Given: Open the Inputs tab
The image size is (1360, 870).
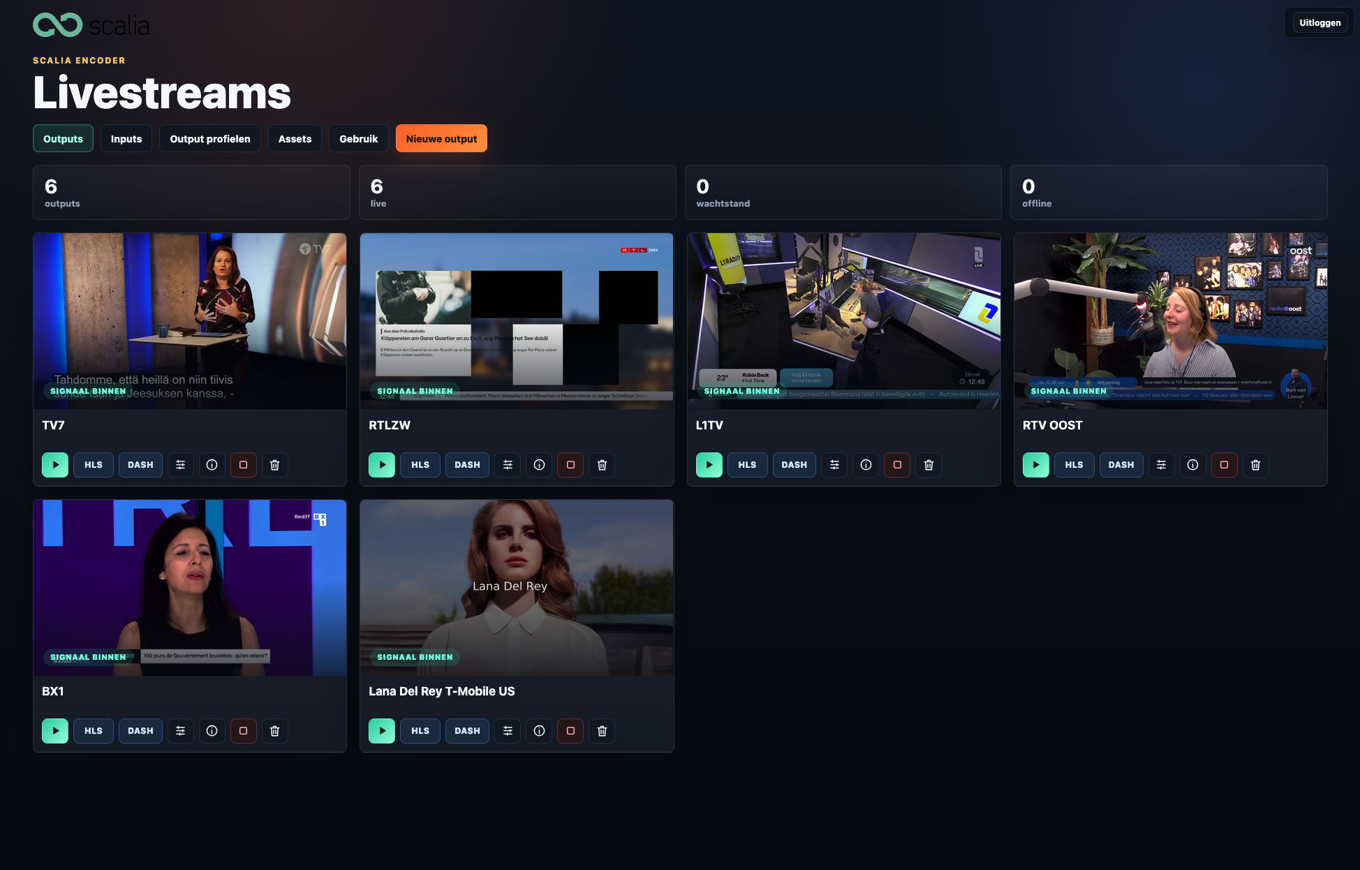Looking at the screenshot, I should [x=126, y=139].
